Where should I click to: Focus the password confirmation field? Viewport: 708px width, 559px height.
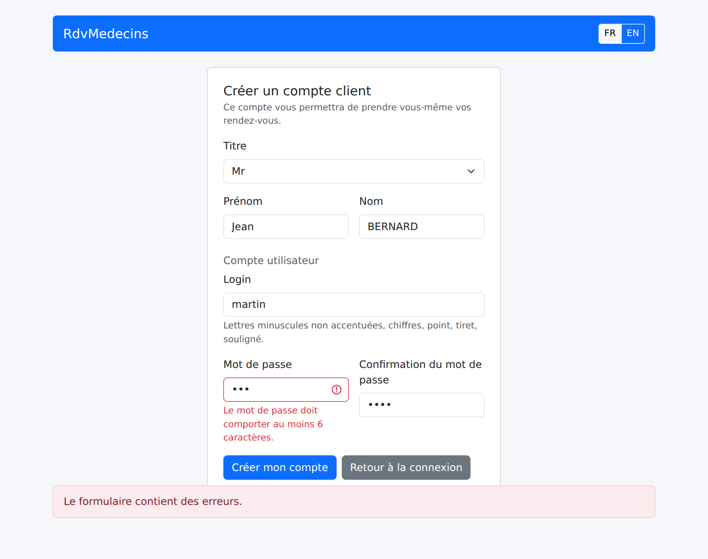pyautogui.click(x=422, y=405)
